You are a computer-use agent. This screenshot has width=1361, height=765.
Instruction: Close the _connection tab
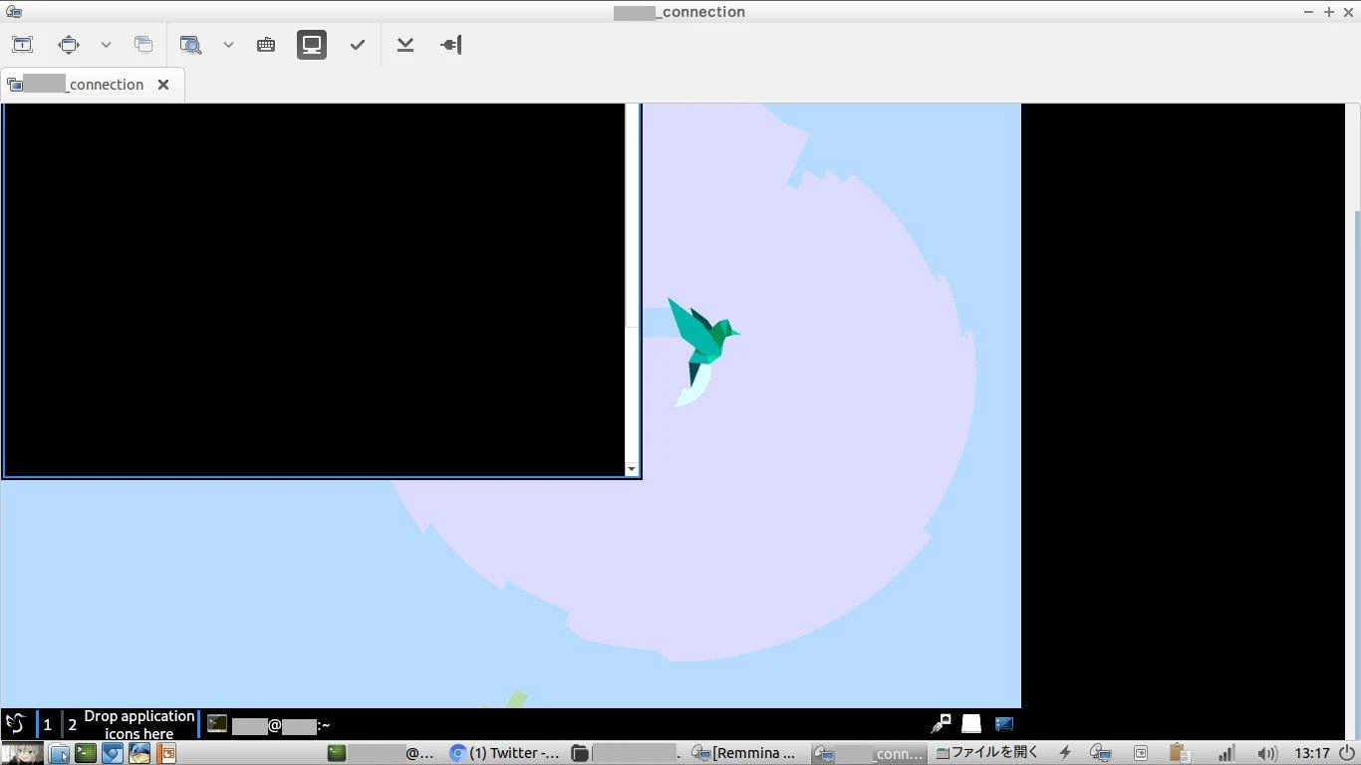click(x=163, y=85)
